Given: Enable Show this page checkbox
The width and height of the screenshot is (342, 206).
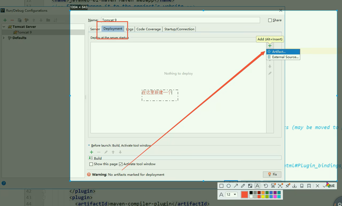Looking at the screenshot, I should click(91, 164).
